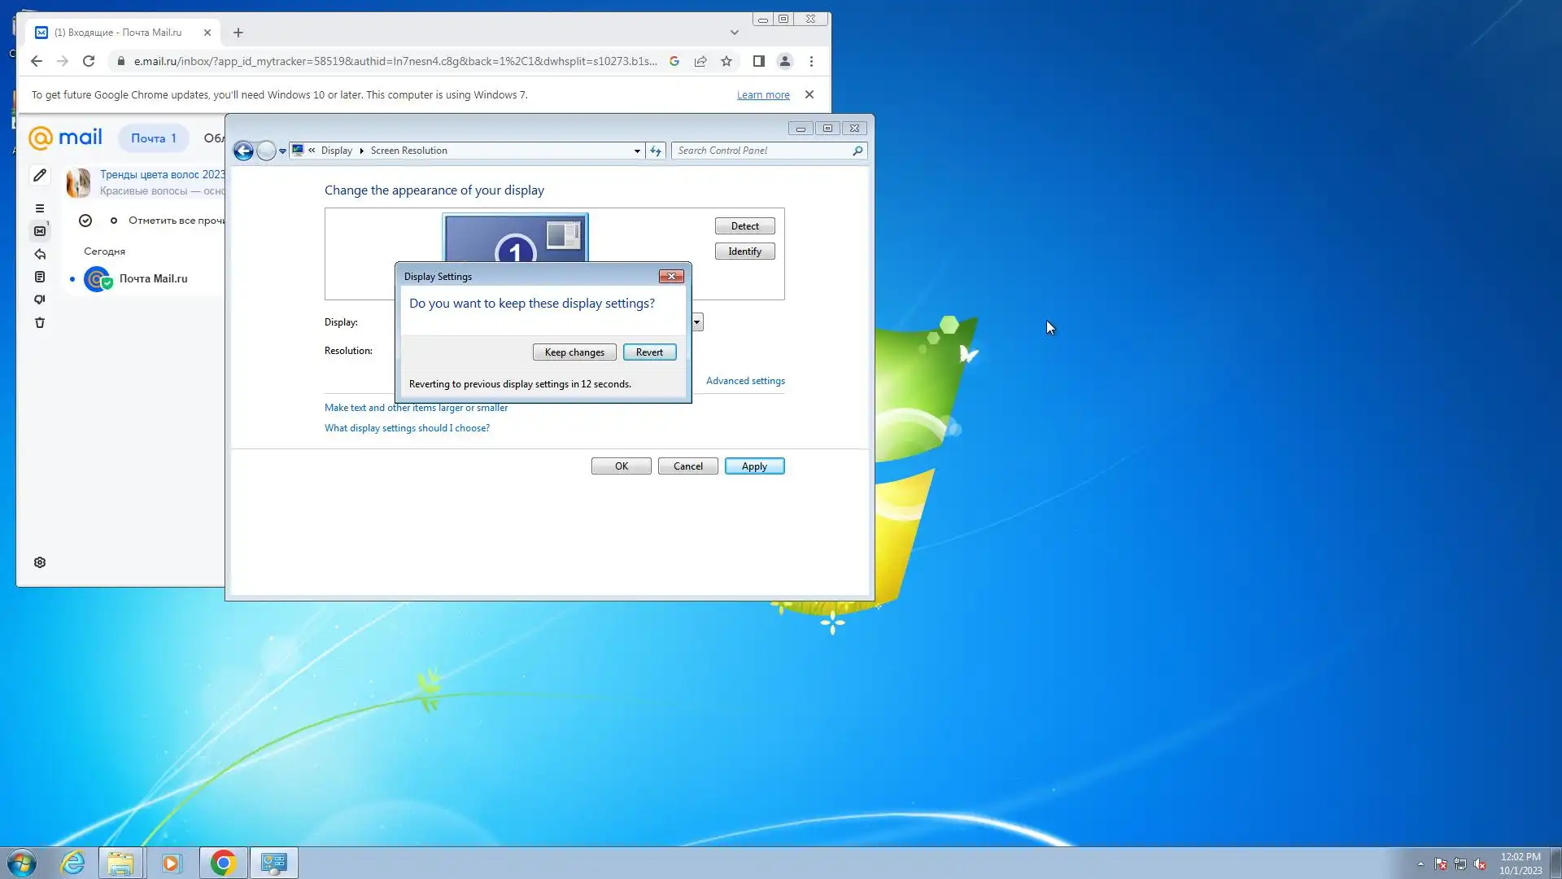This screenshot has height=879, width=1562.
Task: Open the Advanced settings link
Action: pos(745,381)
